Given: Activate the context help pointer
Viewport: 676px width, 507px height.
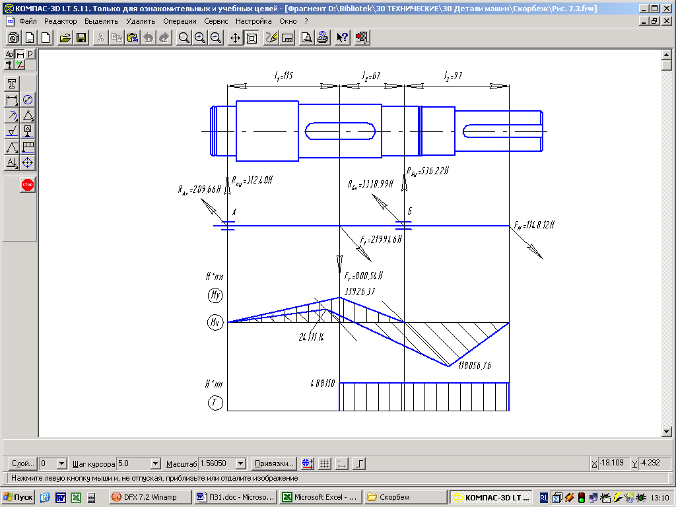Looking at the screenshot, I should pos(343,38).
